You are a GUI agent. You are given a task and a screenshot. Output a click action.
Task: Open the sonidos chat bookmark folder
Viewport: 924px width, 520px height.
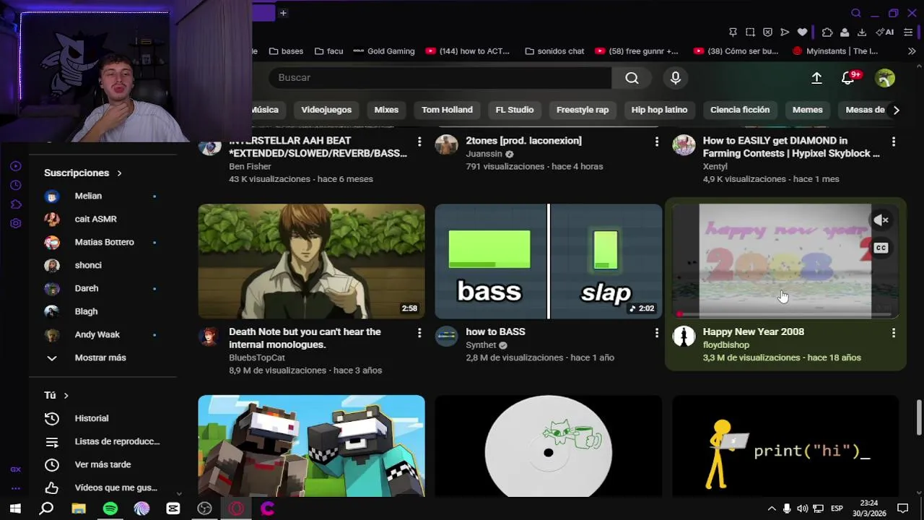[x=554, y=51]
